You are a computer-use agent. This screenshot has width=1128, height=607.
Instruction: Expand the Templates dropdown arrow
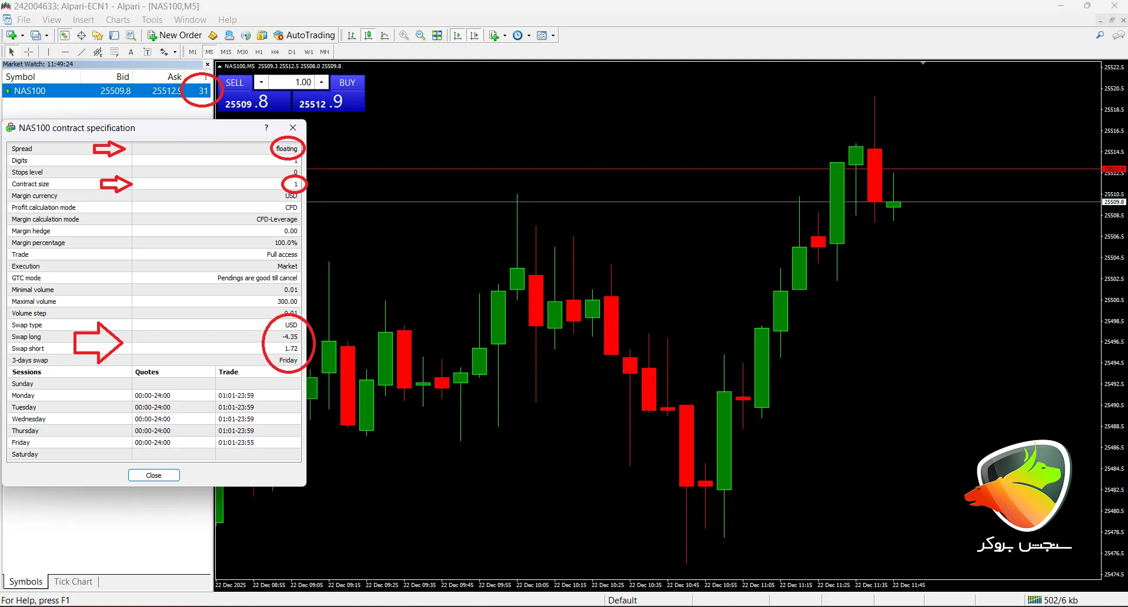click(553, 35)
